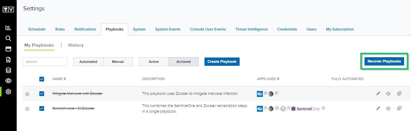Image resolution: width=411 pixels, height=131 pixels.
Task: Open the settings gear in the sidebar
Action: point(8,92)
